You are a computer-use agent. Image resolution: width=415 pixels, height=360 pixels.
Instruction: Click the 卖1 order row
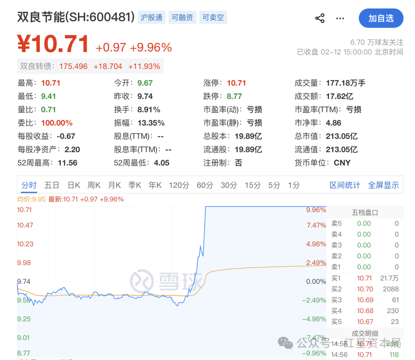(365, 267)
